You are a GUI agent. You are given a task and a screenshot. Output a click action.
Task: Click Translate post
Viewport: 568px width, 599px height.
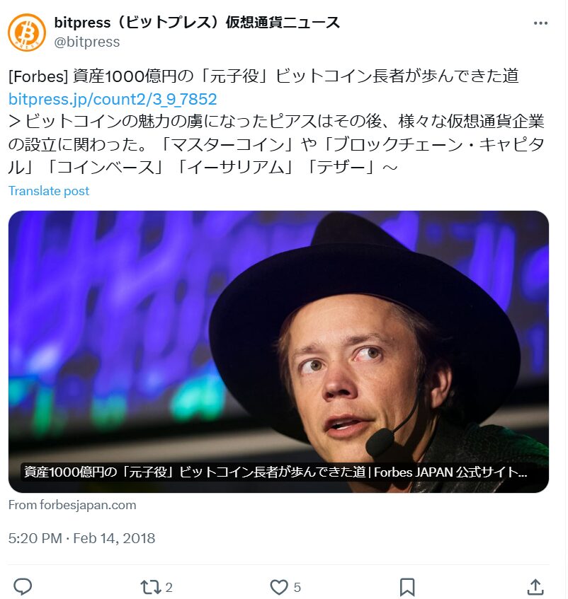(49, 191)
